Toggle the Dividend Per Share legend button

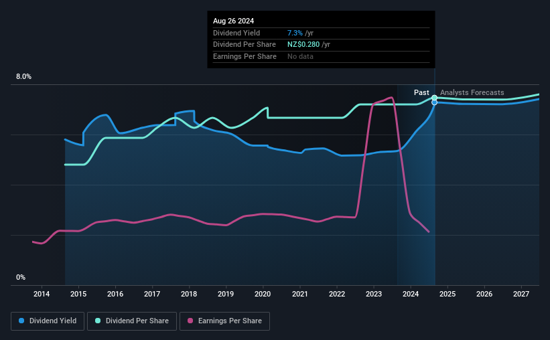click(x=132, y=321)
